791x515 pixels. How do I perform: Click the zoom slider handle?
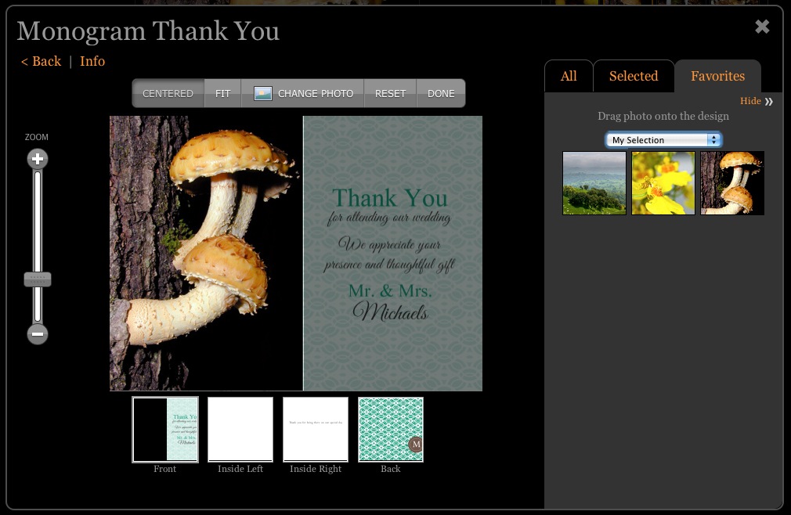coord(38,279)
